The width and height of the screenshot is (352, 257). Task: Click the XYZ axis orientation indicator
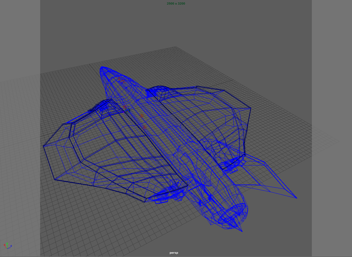pos(7,245)
